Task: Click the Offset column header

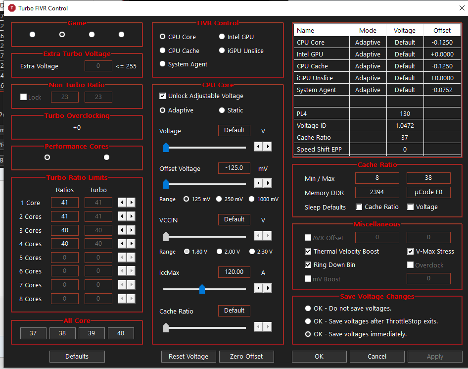Action: 442,30
